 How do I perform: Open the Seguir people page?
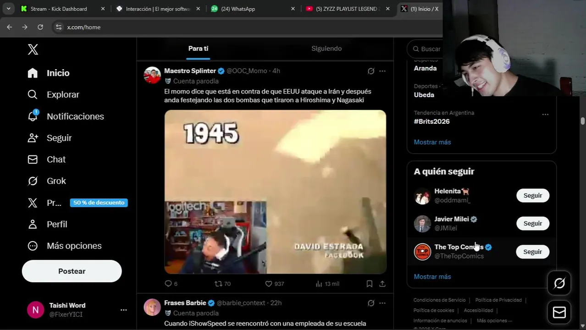(50, 138)
